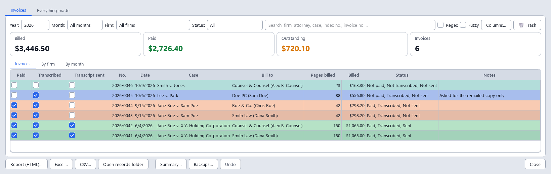Image resolution: width=551 pixels, height=174 pixels.
Task: Uncheck Transcribed for invoice 2026-0045
Action: [x=36, y=95]
